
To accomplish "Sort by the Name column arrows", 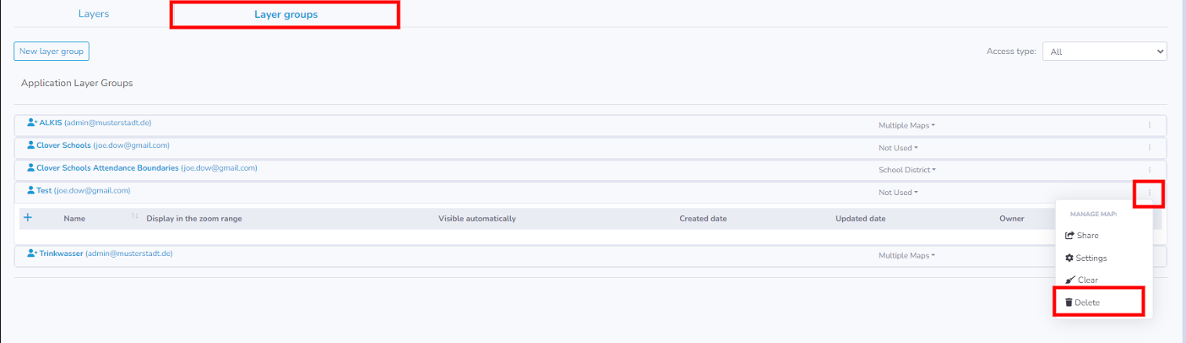I will [x=135, y=218].
